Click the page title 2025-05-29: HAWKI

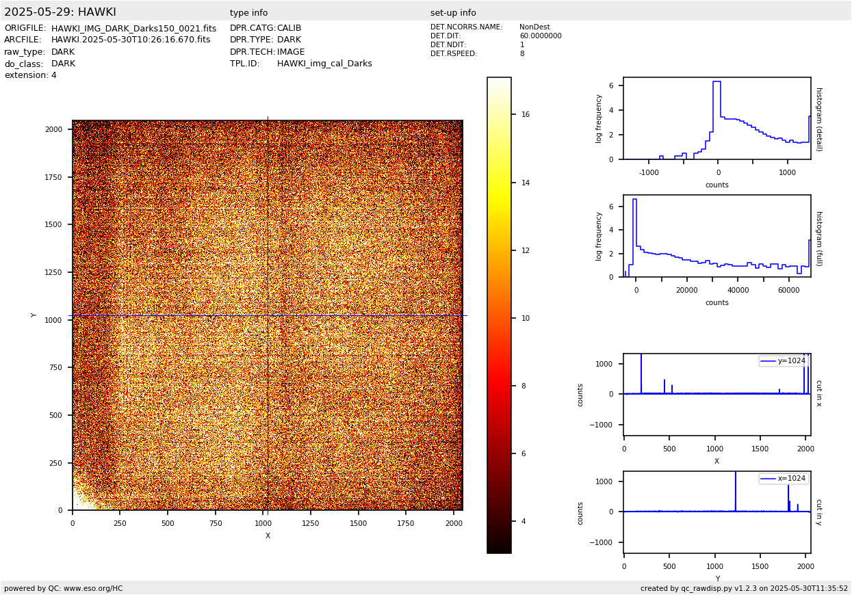click(x=60, y=12)
